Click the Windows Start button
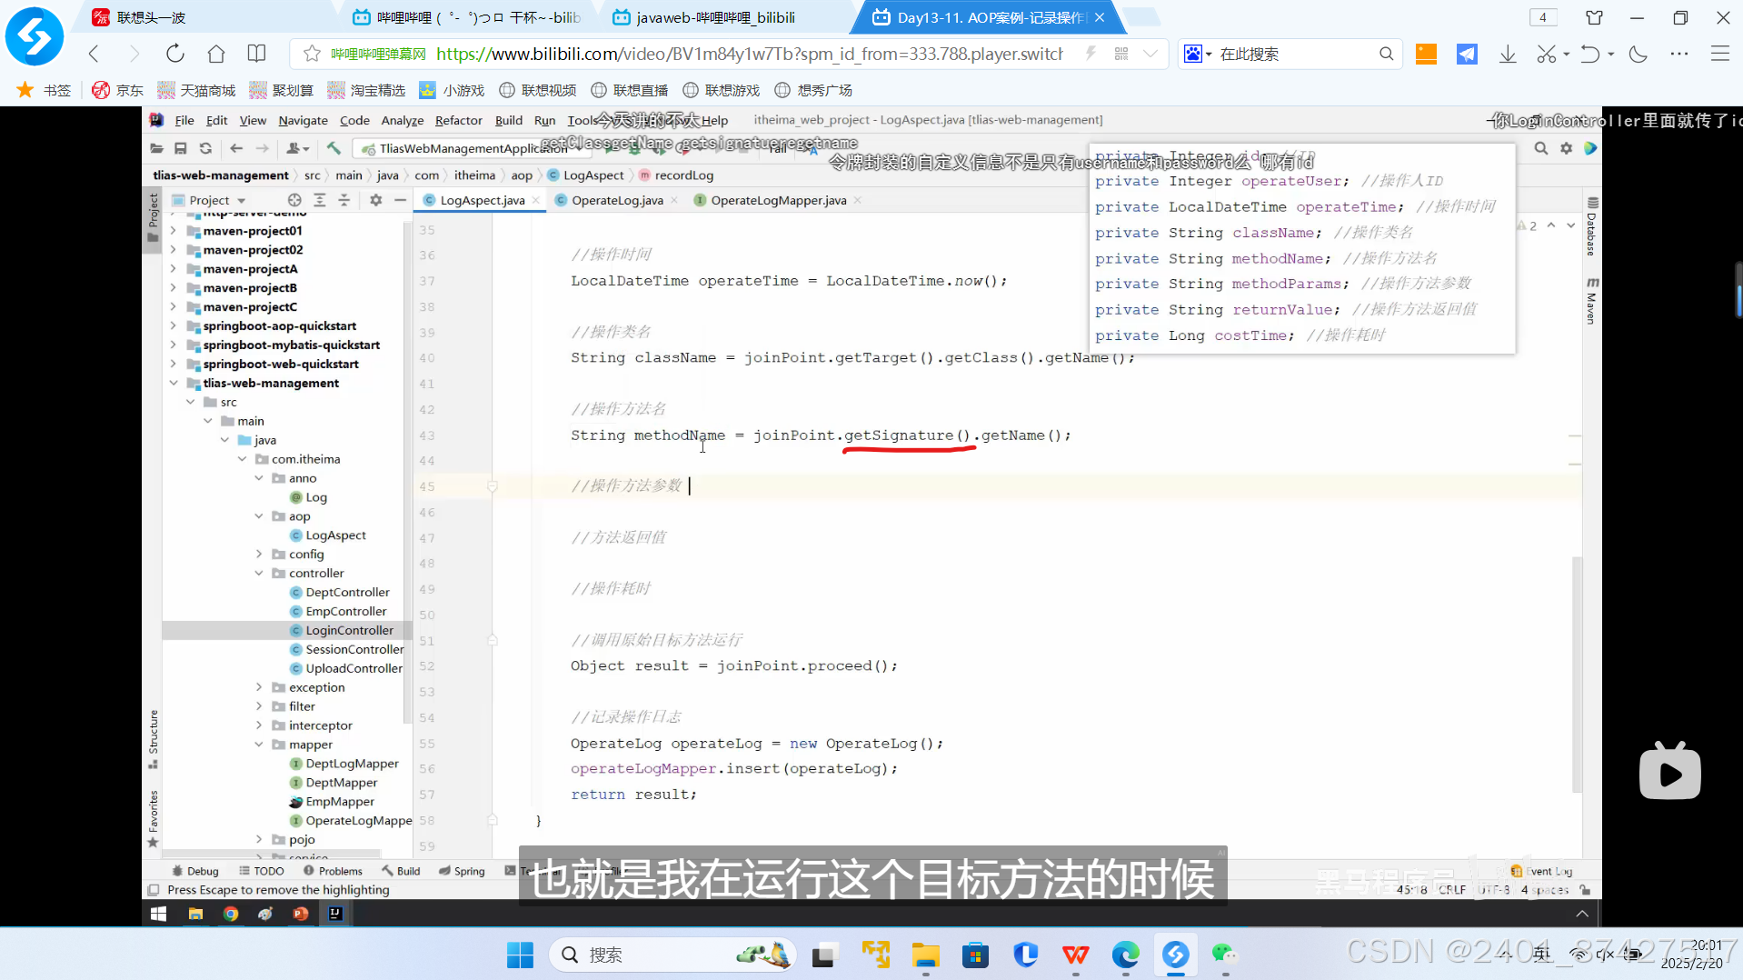The width and height of the screenshot is (1743, 980). [520, 955]
